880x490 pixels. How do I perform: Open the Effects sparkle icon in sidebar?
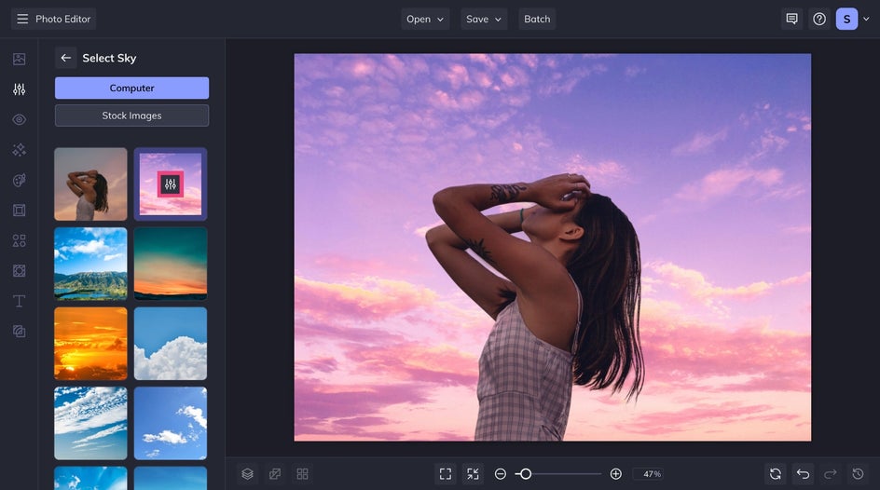19,150
